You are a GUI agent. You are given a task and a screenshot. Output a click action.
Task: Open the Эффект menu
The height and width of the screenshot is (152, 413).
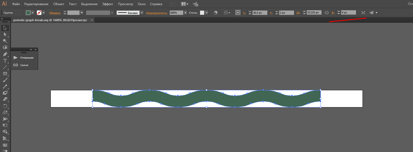[108, 4]
